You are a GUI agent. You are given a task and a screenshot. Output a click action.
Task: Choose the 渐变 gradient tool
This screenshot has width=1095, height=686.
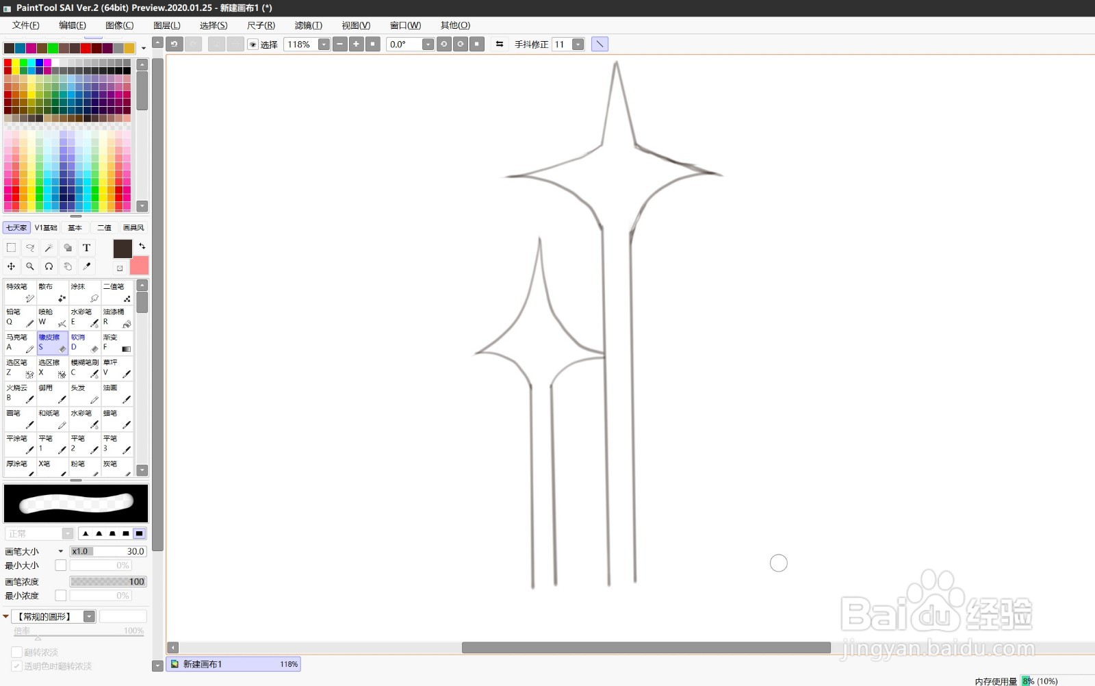(x=117, y=343)
